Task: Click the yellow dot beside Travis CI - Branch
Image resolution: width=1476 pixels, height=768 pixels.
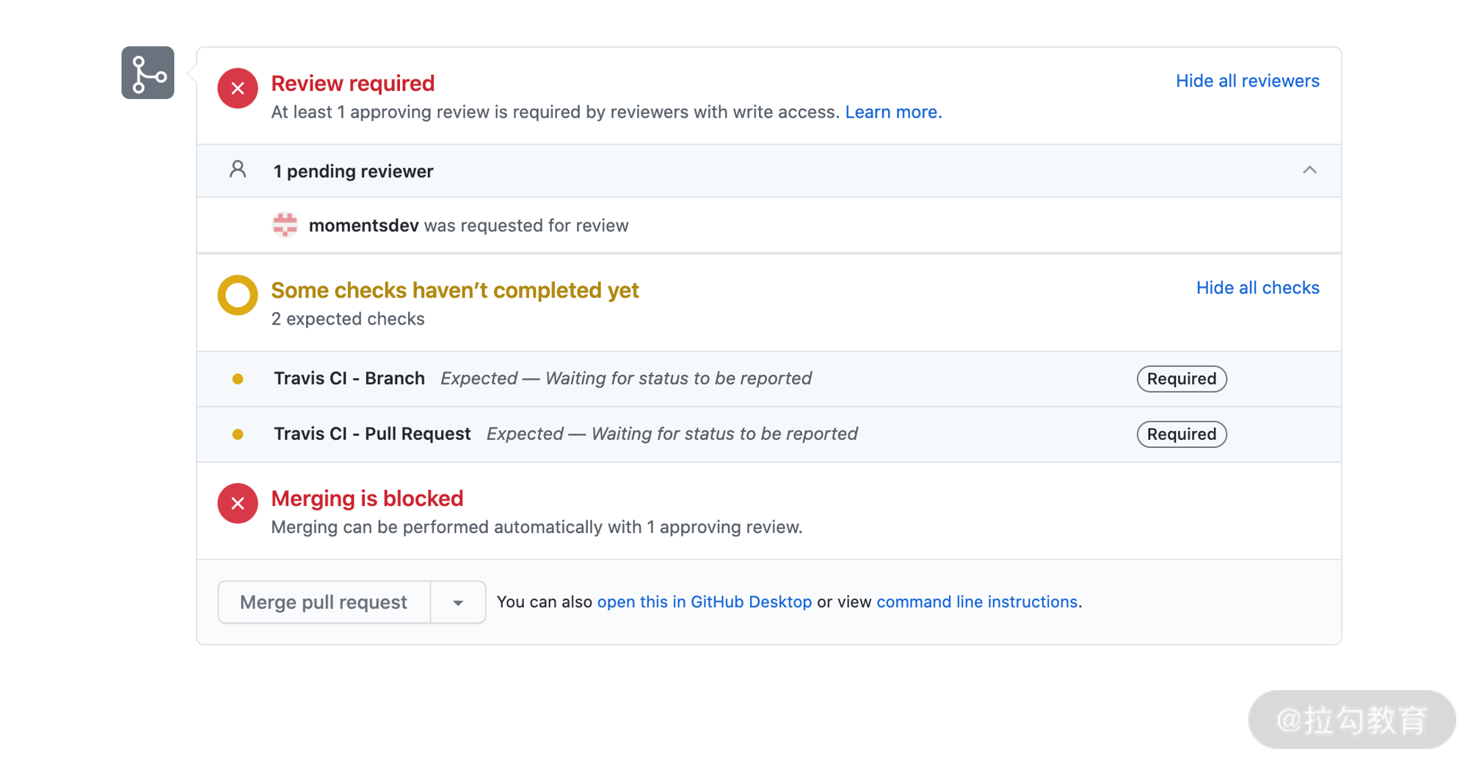Action: click(x=237, y=379)
